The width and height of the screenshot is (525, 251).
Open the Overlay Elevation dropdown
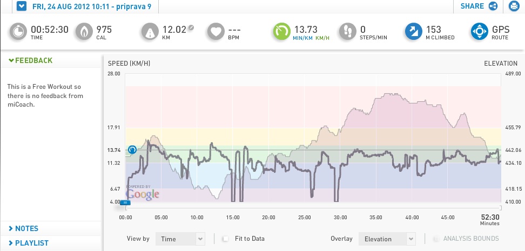[387, 239]
